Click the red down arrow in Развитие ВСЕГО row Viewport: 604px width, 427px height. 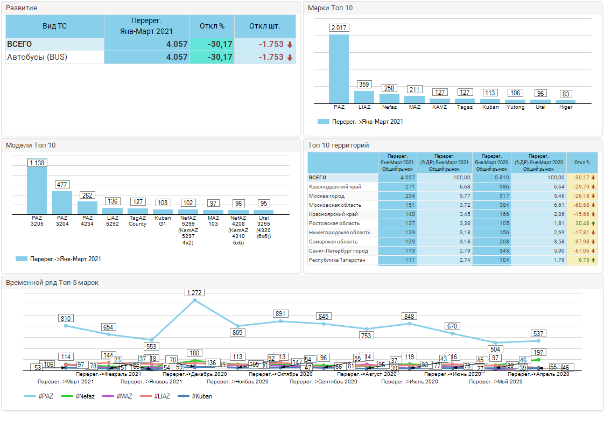290,45
